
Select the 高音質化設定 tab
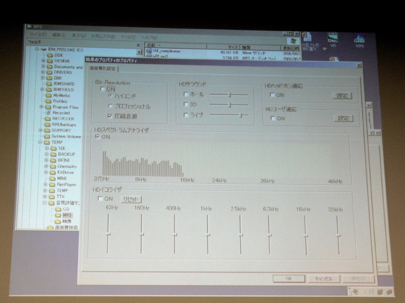[103, 69]
